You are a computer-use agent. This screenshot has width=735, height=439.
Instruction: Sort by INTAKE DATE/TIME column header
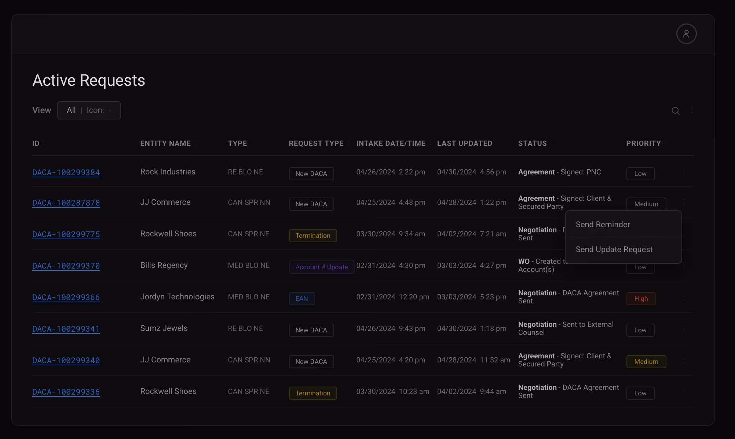tap(391, 143)
